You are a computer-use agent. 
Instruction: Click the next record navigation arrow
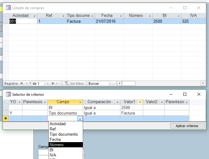click(x=48, y=83)
